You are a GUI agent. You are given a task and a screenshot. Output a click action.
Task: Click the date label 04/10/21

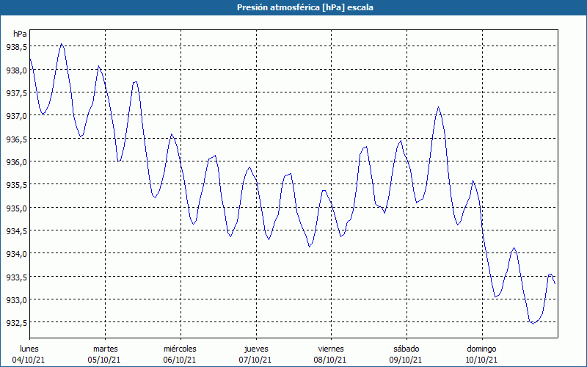click(29, 360)
